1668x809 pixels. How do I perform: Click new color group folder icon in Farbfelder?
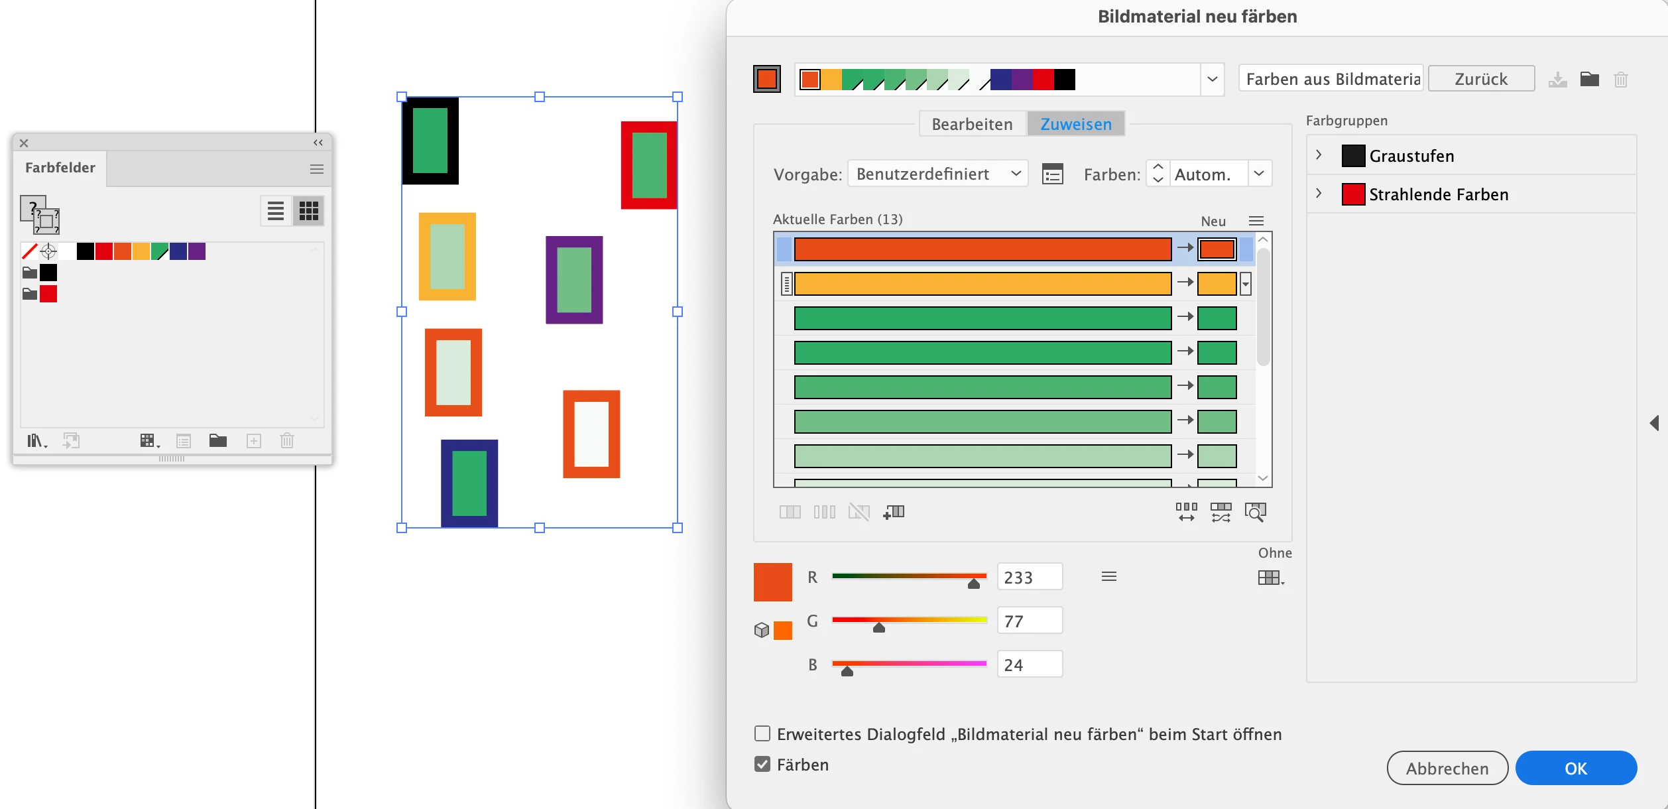coord(218,441)
